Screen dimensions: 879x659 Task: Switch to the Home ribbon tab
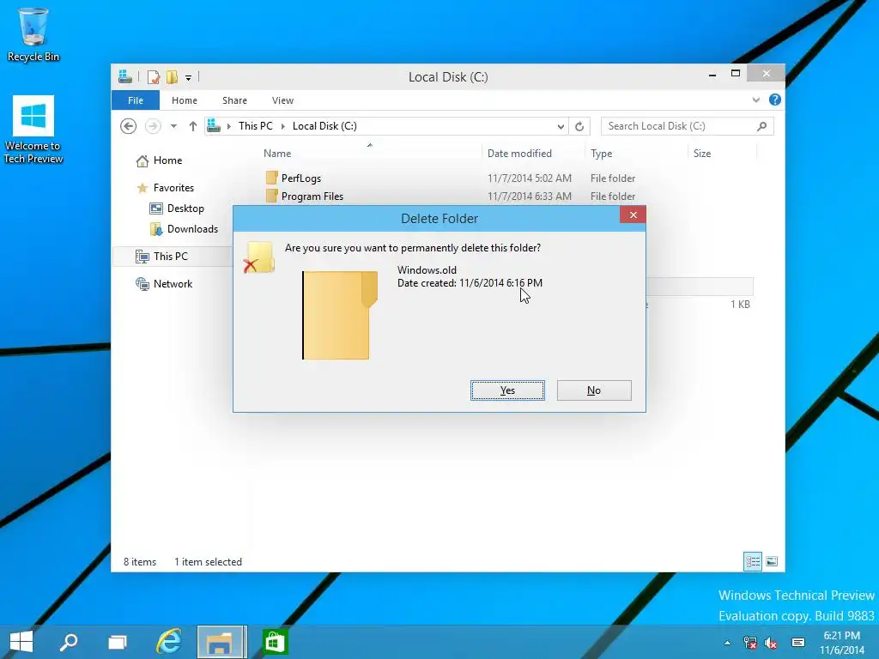pos(185,100)
